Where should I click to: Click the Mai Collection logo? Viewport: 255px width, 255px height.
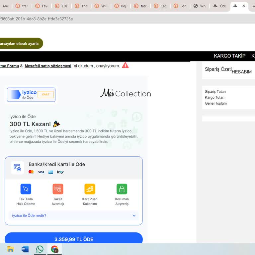(126, 93)
